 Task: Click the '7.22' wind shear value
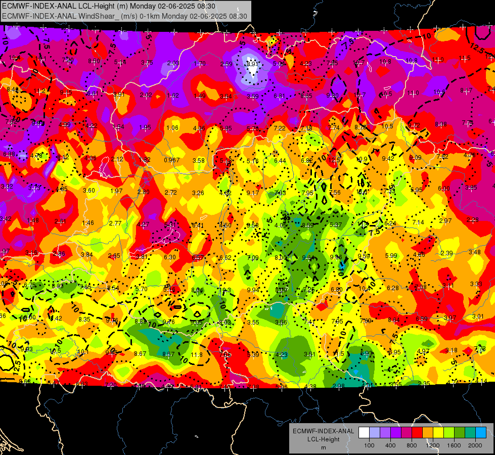pyautogui.click(x=280, y=128)
